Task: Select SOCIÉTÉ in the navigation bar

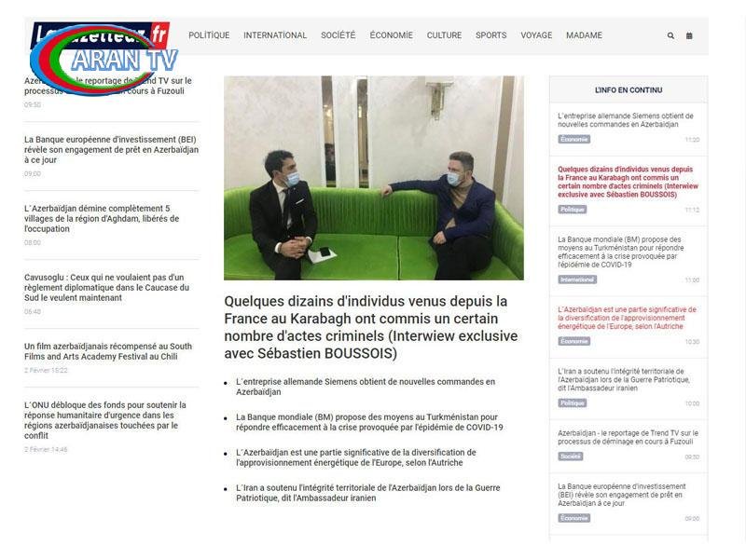Action: [x=338, y=35]
